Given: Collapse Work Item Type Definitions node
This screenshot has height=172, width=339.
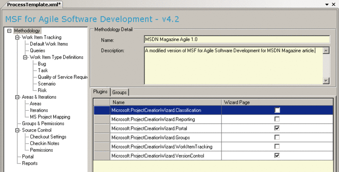Looking at the screenshot, I should [25, 57].
